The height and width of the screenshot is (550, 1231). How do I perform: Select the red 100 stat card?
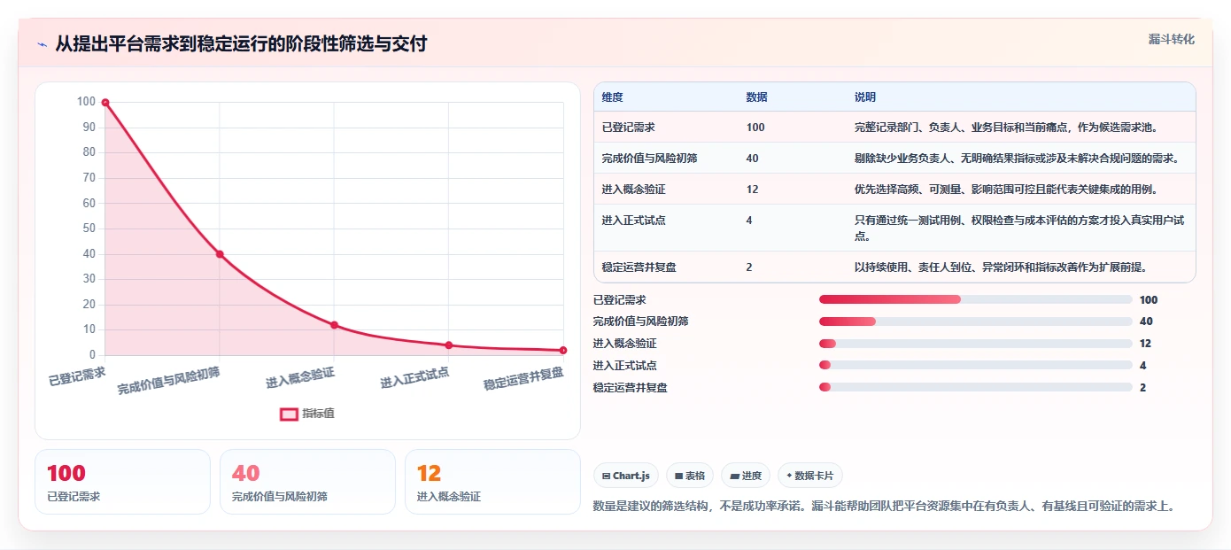tap(122, 482)
